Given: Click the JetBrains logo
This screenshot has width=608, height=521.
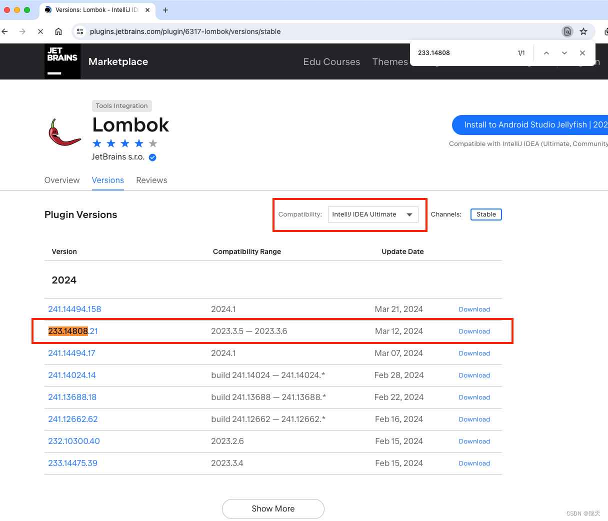Looking at the screenshot, I should [62, 61].
